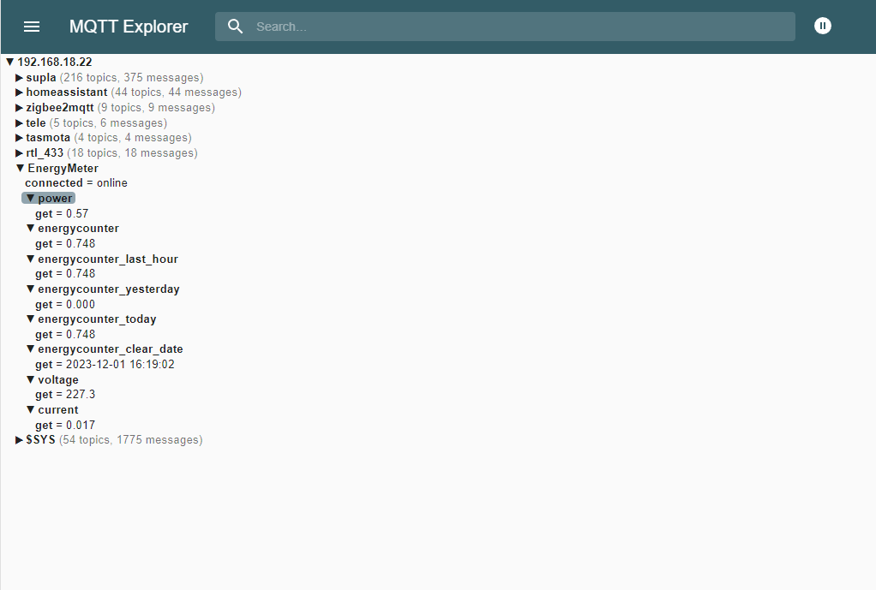The height and width of the screenshot is (590, 876).
Task: Expand the $SYS topic arrow
Action: click(19, 440)
